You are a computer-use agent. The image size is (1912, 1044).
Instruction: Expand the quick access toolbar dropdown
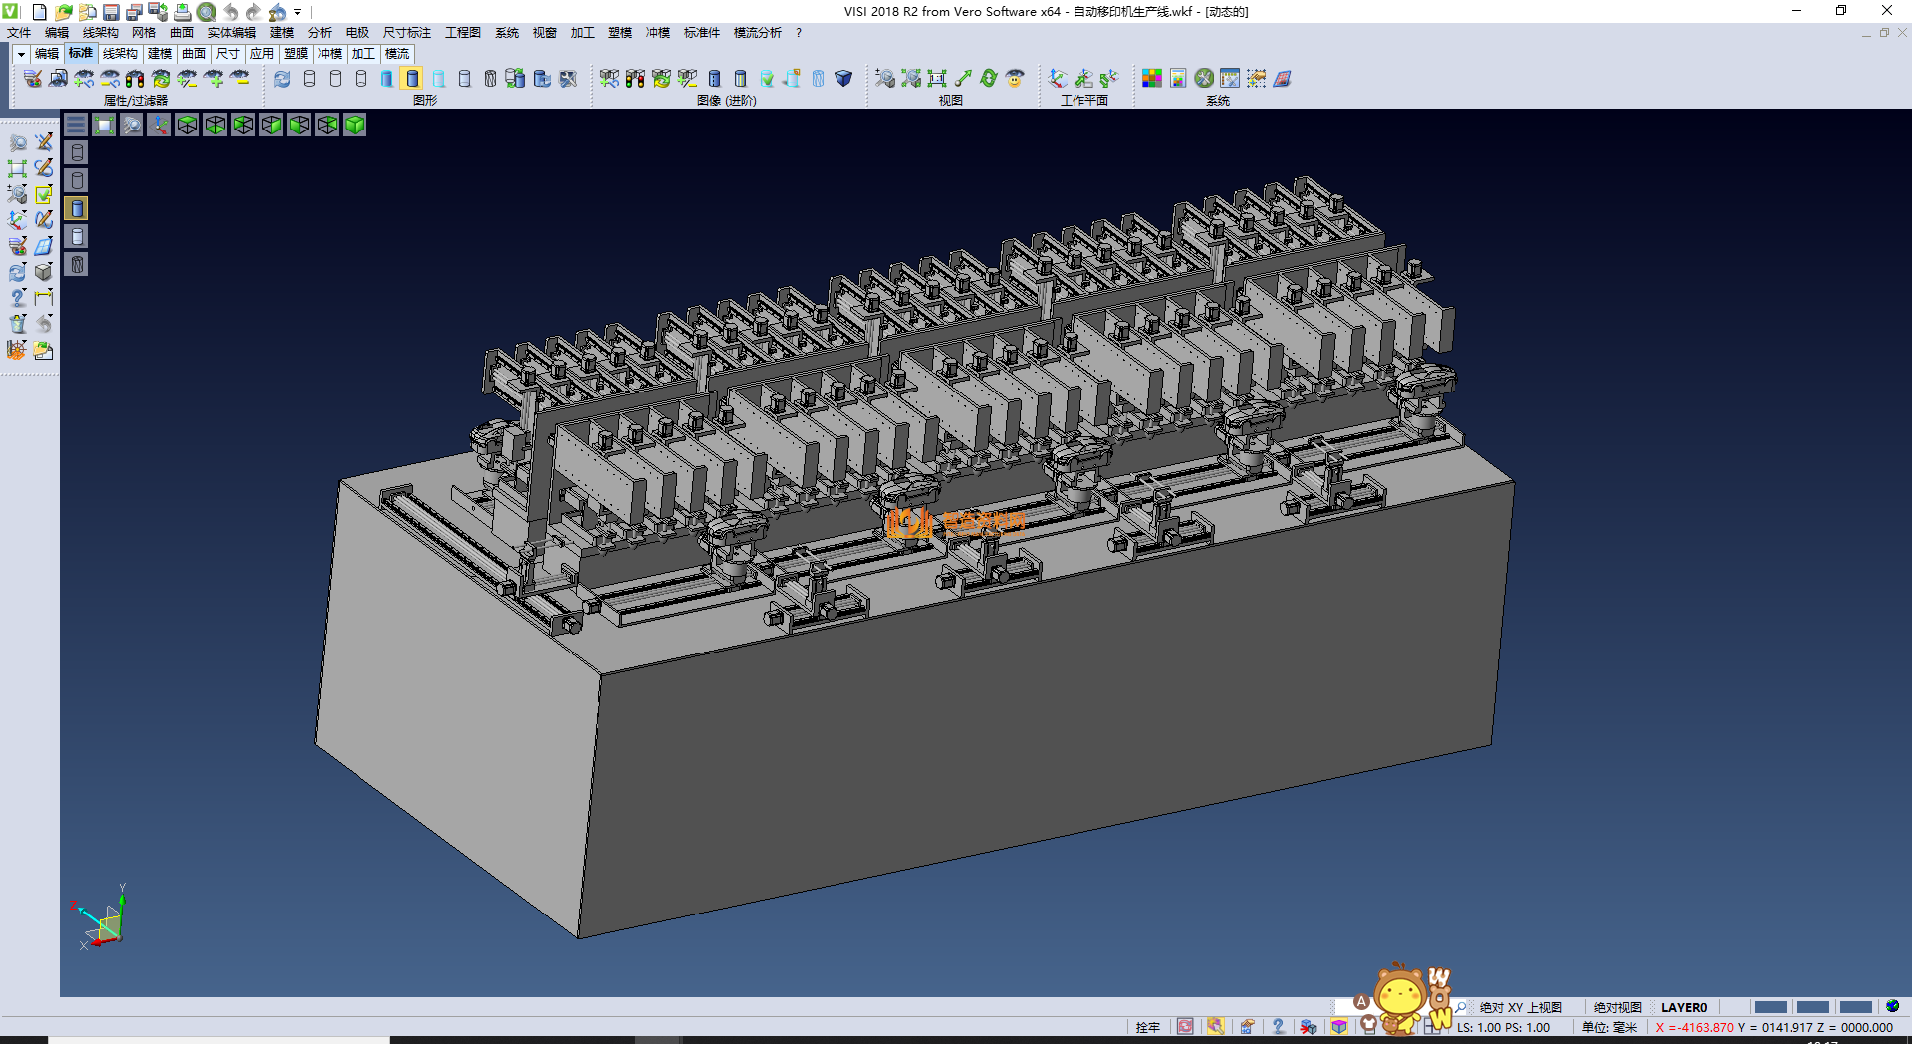point(297,12)
